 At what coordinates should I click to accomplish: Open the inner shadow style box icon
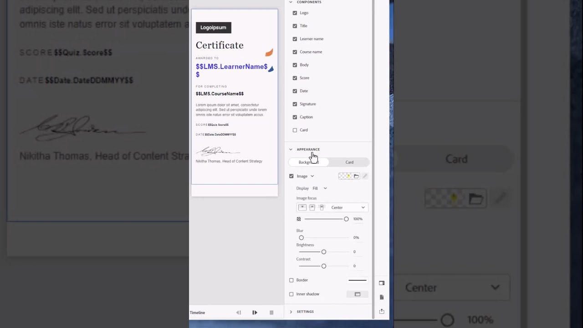pos(358,294)
